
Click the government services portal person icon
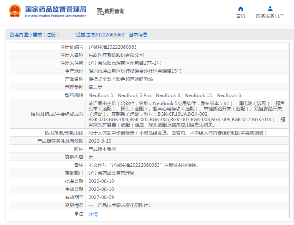coord(270,8)
